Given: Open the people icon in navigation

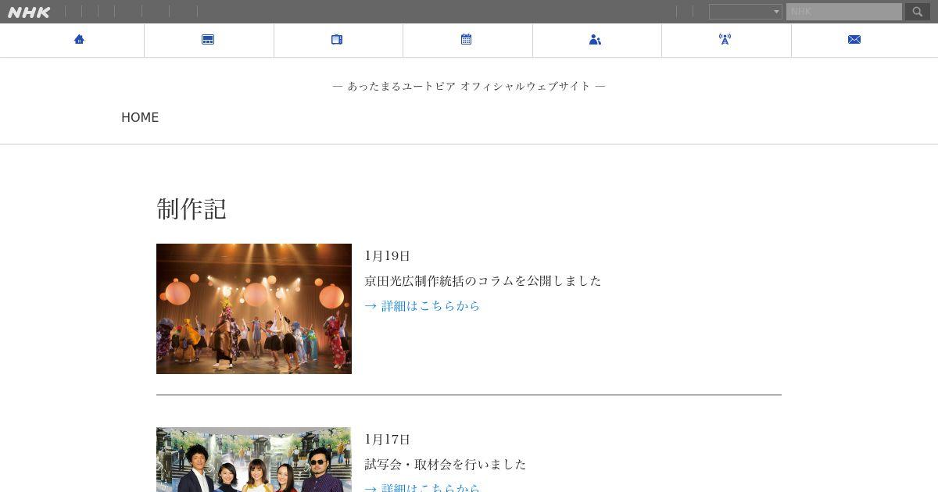Looking at the screenshot, I should pyautogui.click(x=595, y=39).
